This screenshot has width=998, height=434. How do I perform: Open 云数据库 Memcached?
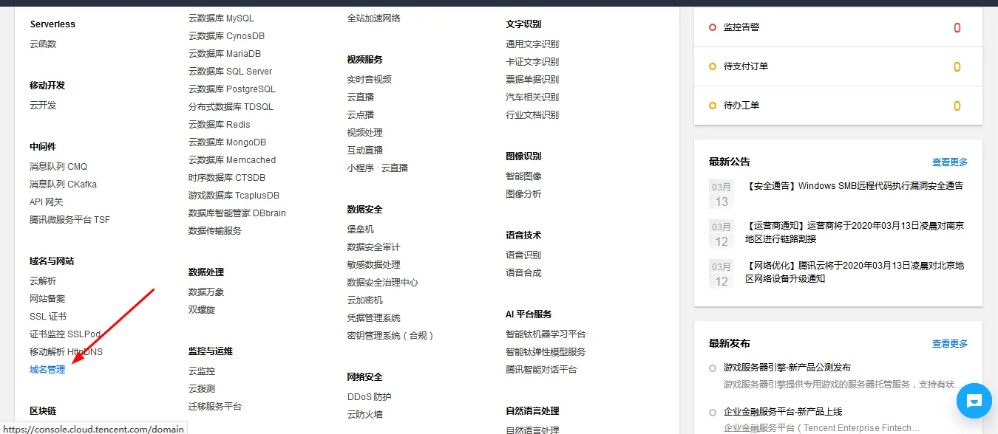[x=232, y=160]
